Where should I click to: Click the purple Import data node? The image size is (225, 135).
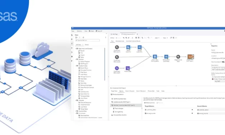click(128, 68)
